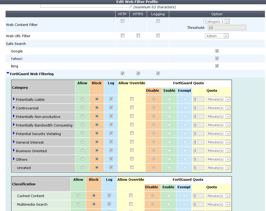This screenshot has height=211, width=266.
Task: Select Allow radio for Cached Content
Action: tap(78, 195)
